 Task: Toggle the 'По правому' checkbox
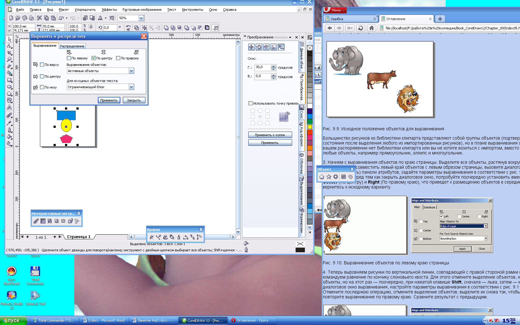[118, 58]
